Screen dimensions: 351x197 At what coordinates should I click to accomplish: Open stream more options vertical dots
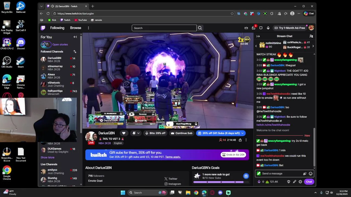pyautogui.click(x=246, y=140)
